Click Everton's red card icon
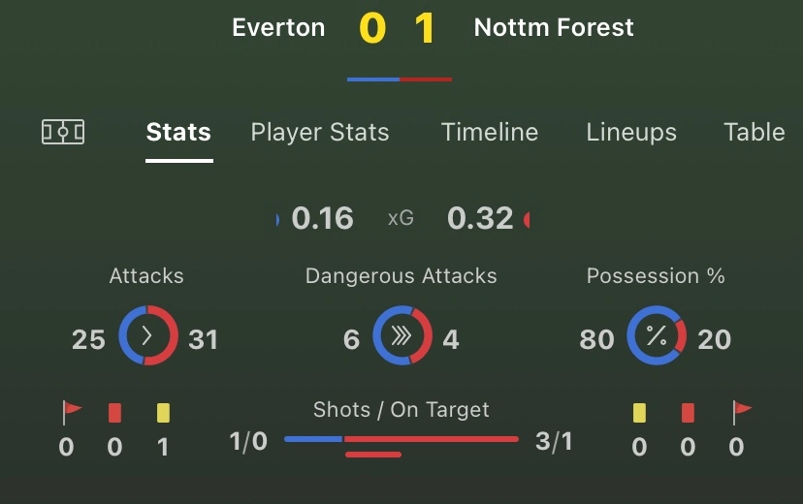Screen dimensions: 803x504 click(x=115, y=413)
